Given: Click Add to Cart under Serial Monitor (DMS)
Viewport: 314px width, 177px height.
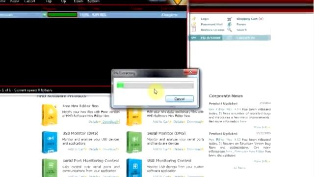Looking at the screenshot, I should coord(162,149).
